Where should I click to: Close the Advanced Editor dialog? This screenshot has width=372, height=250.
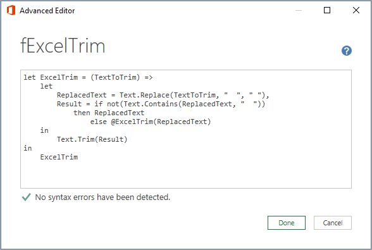point(356,10)
